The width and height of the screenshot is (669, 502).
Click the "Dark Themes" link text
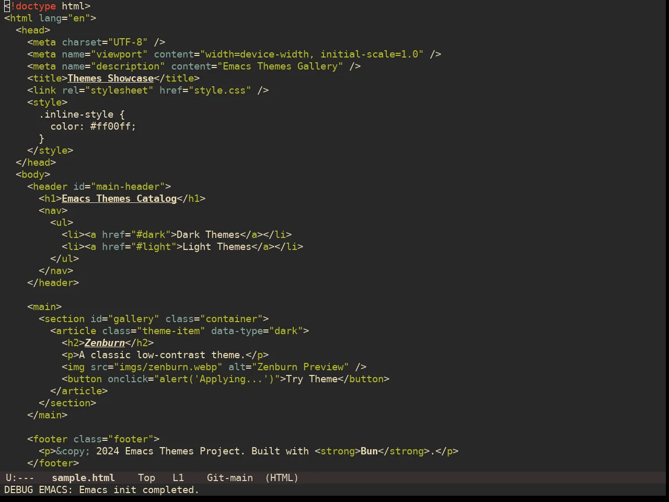[209, 235]
